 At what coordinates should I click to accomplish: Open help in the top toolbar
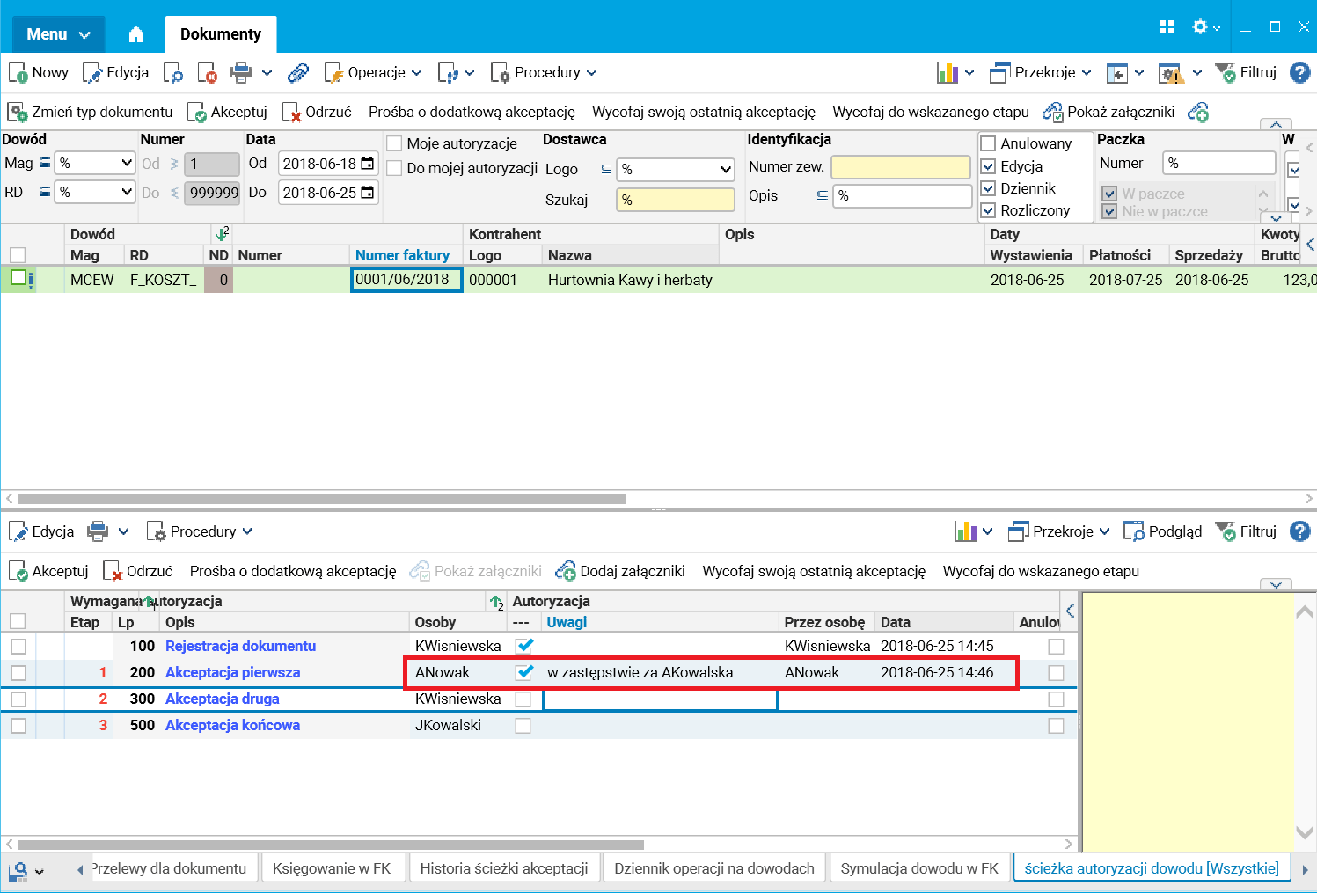coord(1300,73)
